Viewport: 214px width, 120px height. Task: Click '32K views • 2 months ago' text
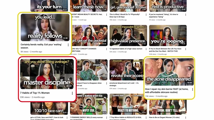pyautogui.click(x=118, y=52)
